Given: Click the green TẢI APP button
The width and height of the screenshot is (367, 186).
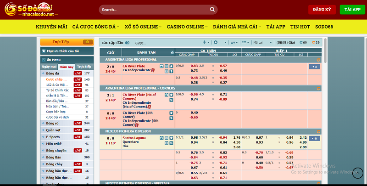Looking at the screenshot, I should [352, 9].
